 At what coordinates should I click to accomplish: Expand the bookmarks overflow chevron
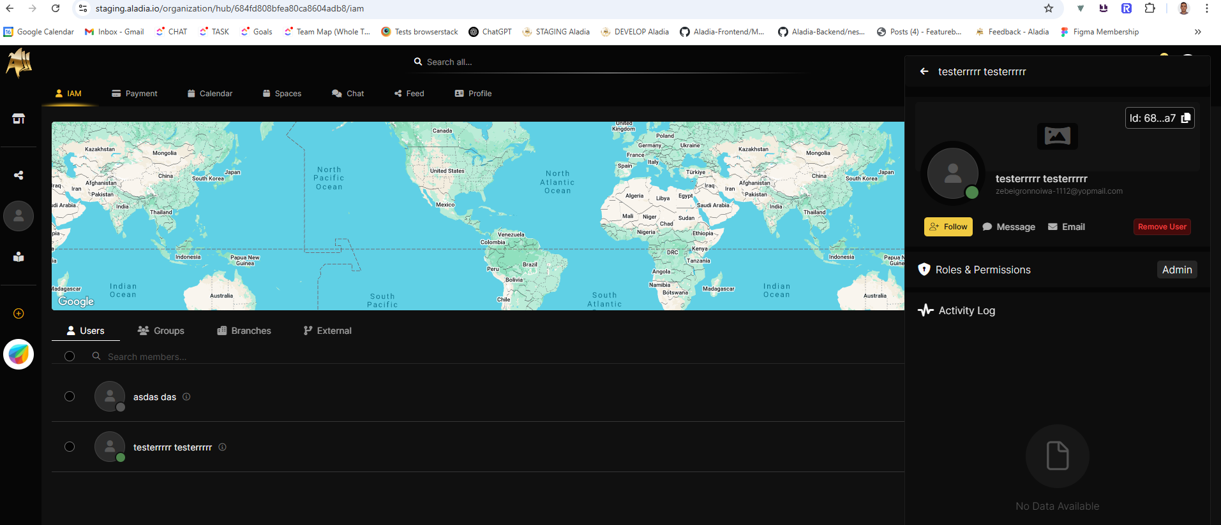(x=1198, y=32)
